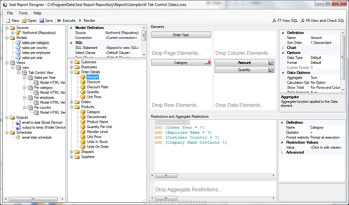Click the chart icon on Amount element
349x205 pixels.
[271, 63]
